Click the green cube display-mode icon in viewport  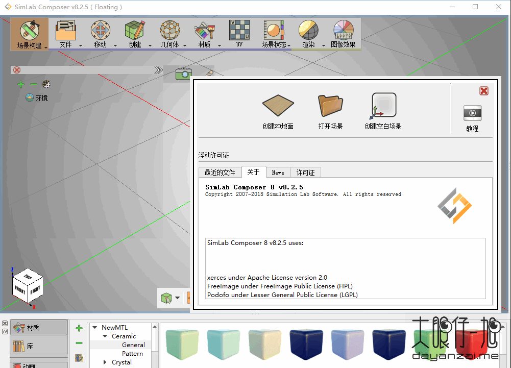[x=166, y=298]
